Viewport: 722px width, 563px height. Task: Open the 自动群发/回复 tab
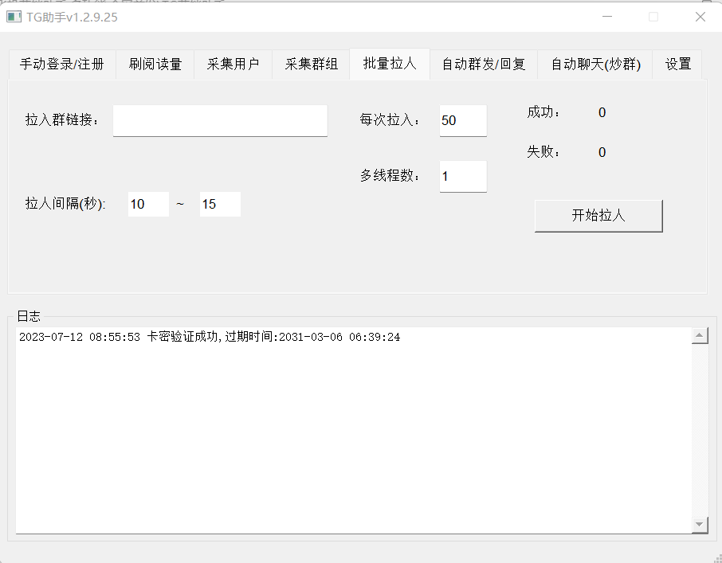pyautogui.click(x=484, y=65)
